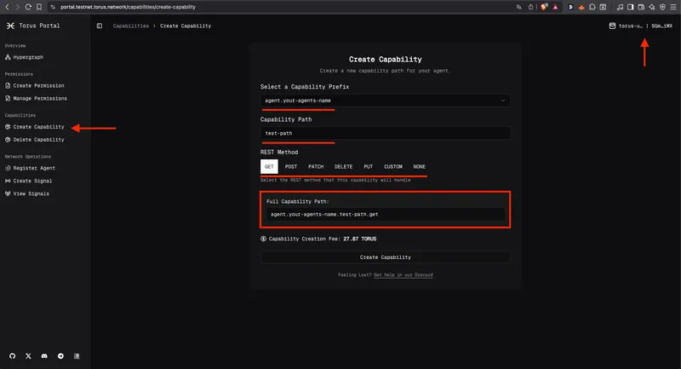
Task: Open the GitHub link icon
Action: pos(12,355)
